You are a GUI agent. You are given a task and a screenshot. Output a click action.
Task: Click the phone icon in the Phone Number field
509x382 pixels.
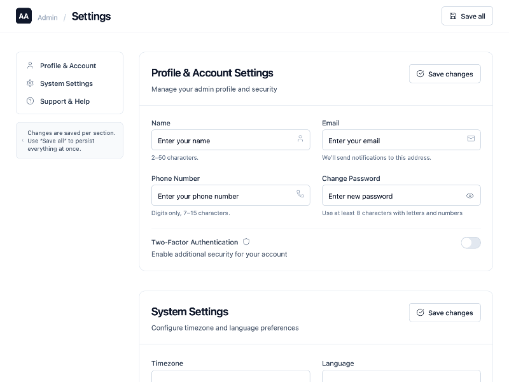tap(300, 195)
